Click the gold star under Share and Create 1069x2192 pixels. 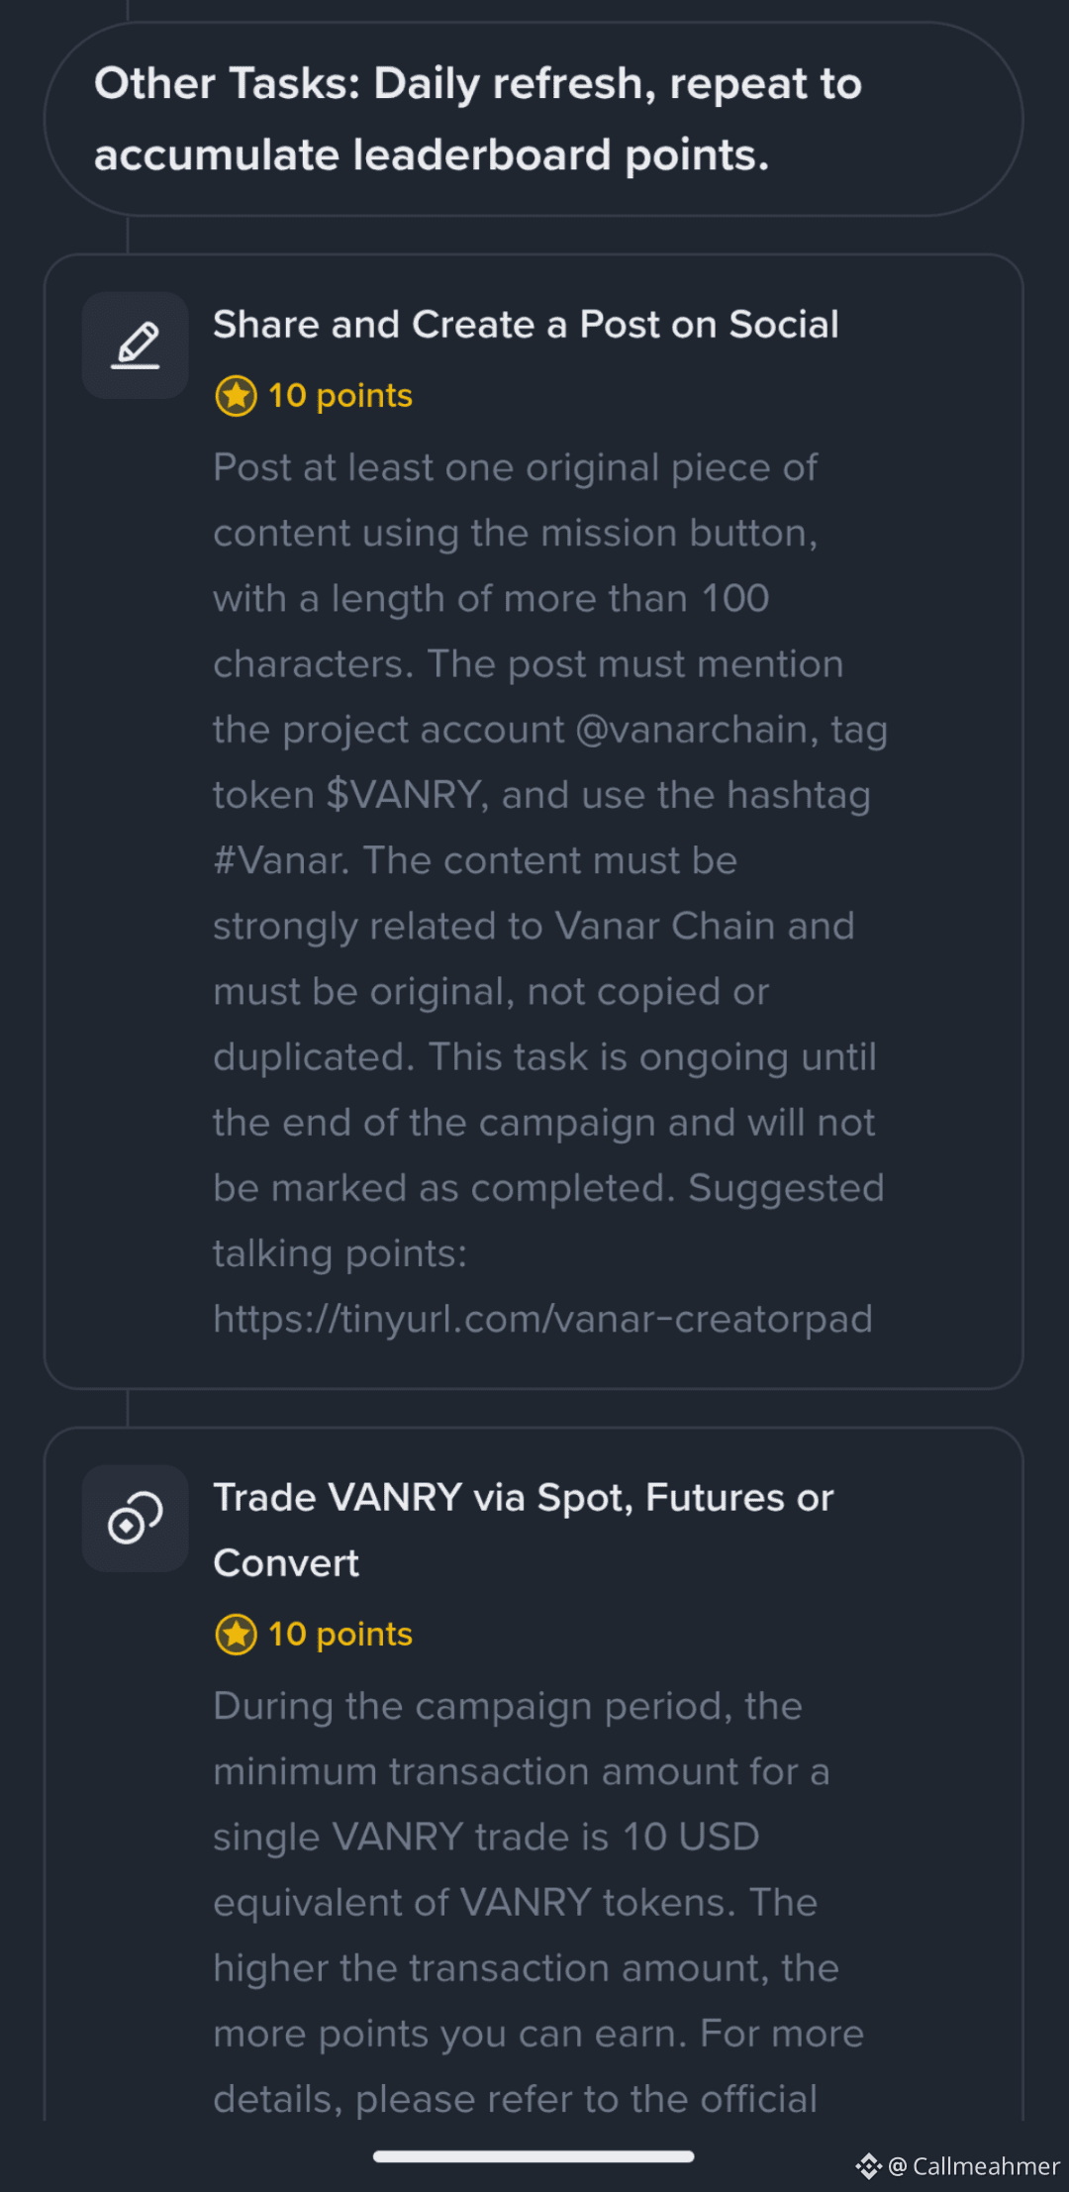pyautogui.click(x=236, y=396)
